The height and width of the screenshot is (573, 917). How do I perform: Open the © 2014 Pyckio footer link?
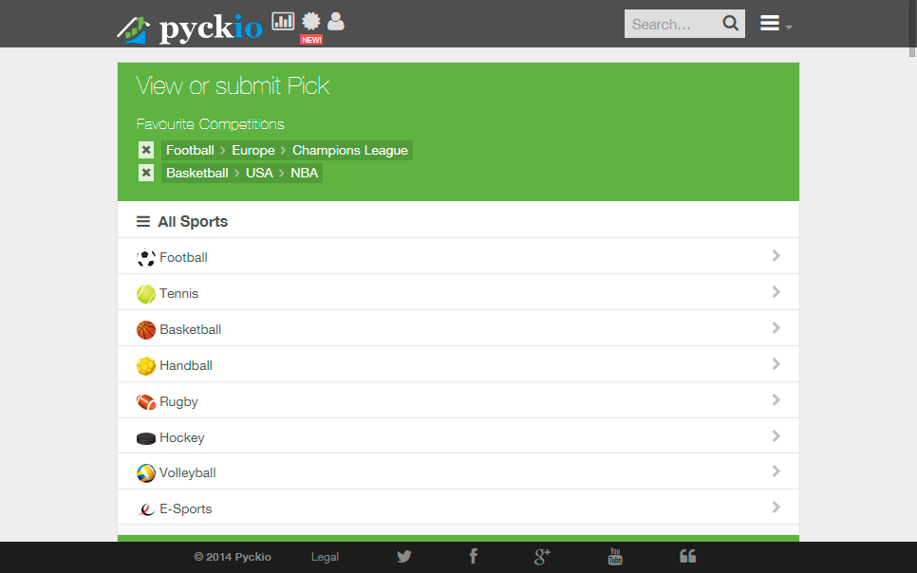tap(233, 557)
